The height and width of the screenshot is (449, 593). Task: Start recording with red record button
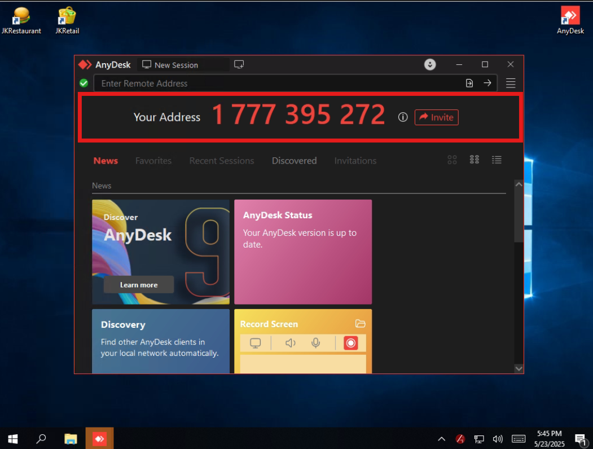tap(350, 343)
